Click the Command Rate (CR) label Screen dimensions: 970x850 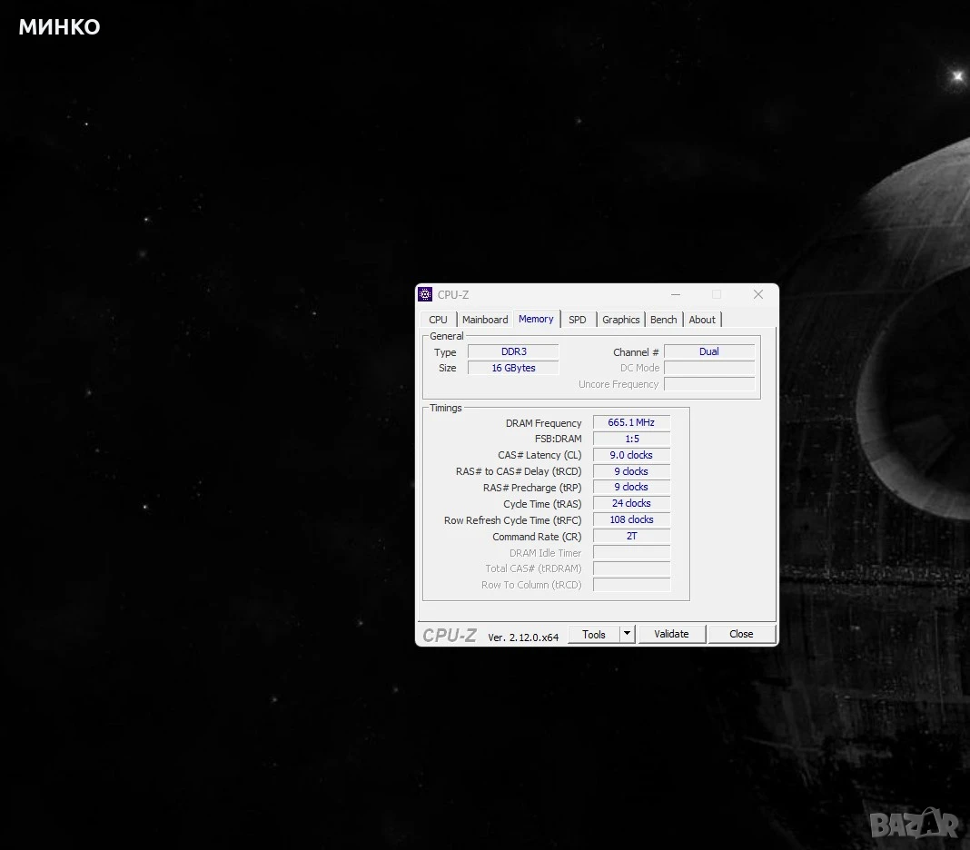point(537,537)
